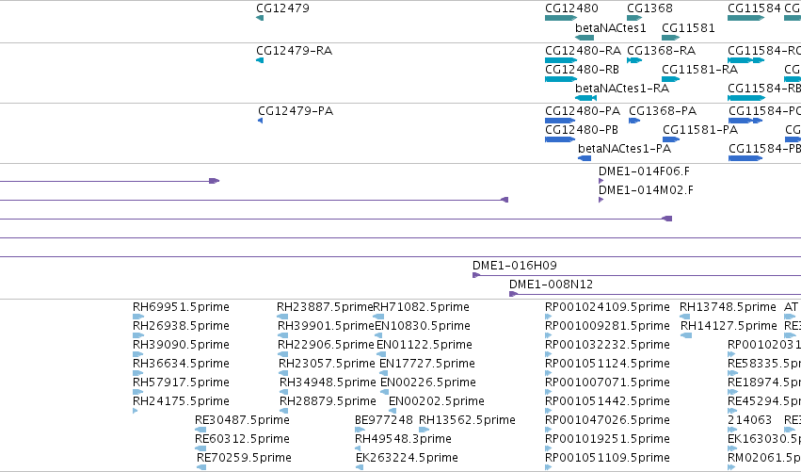Click the DME1-014M02.F clone label
The image size is (801, 472).
coord(647,190)
